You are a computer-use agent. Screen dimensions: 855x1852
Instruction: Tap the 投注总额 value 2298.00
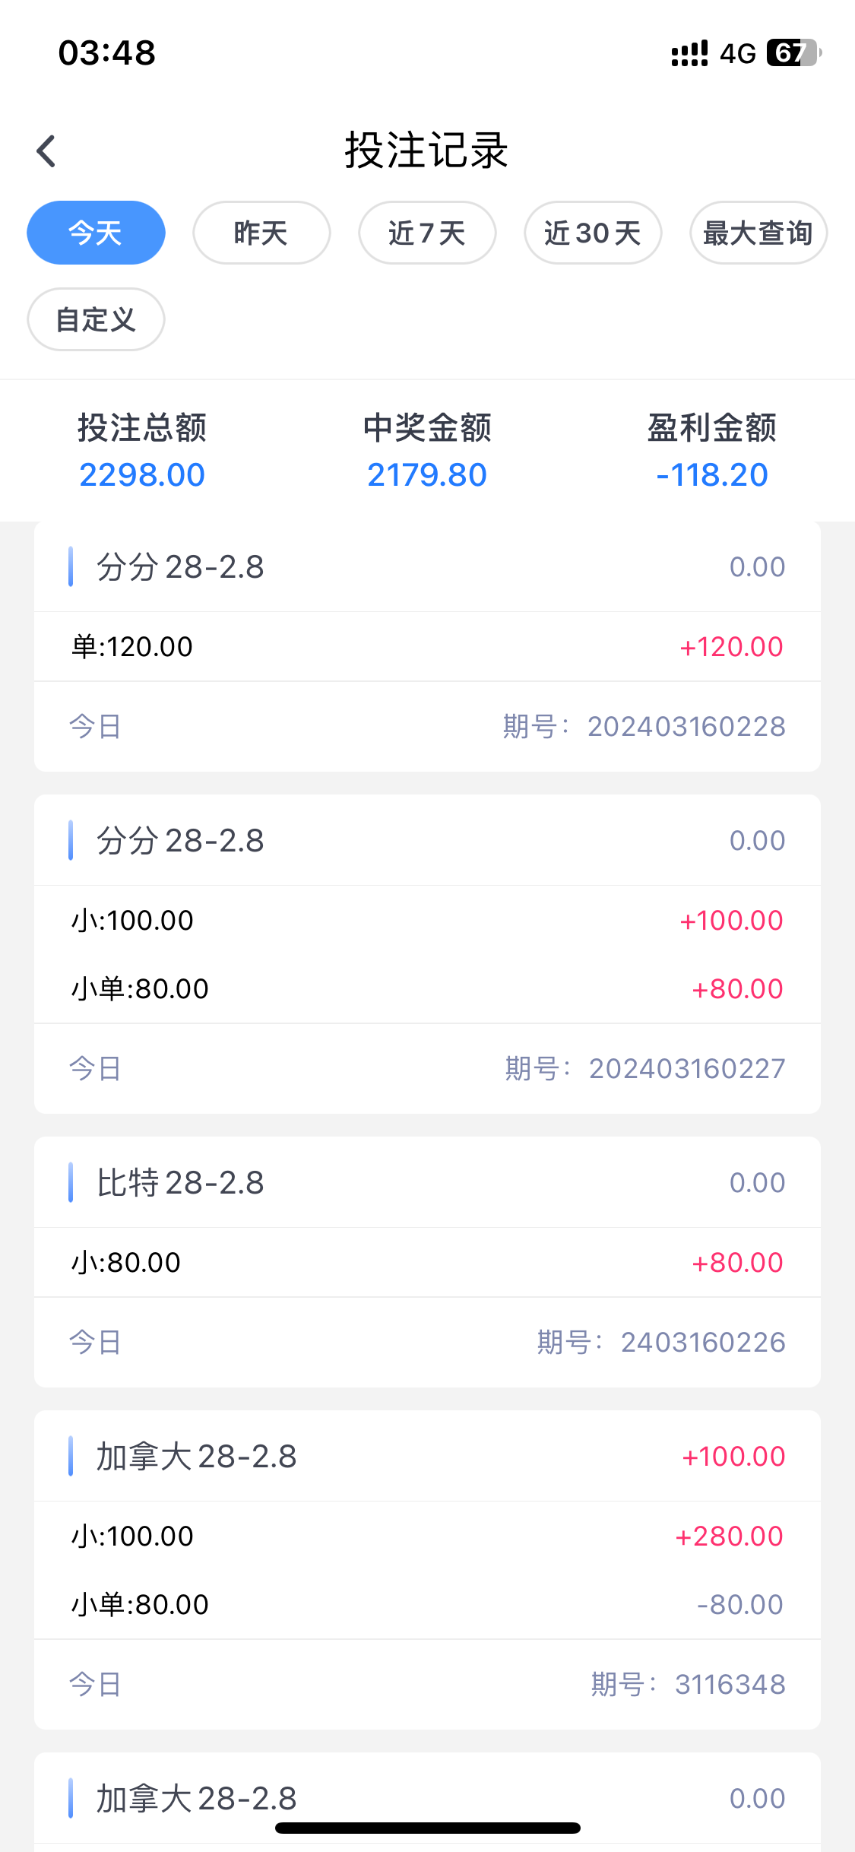point(142,475)
